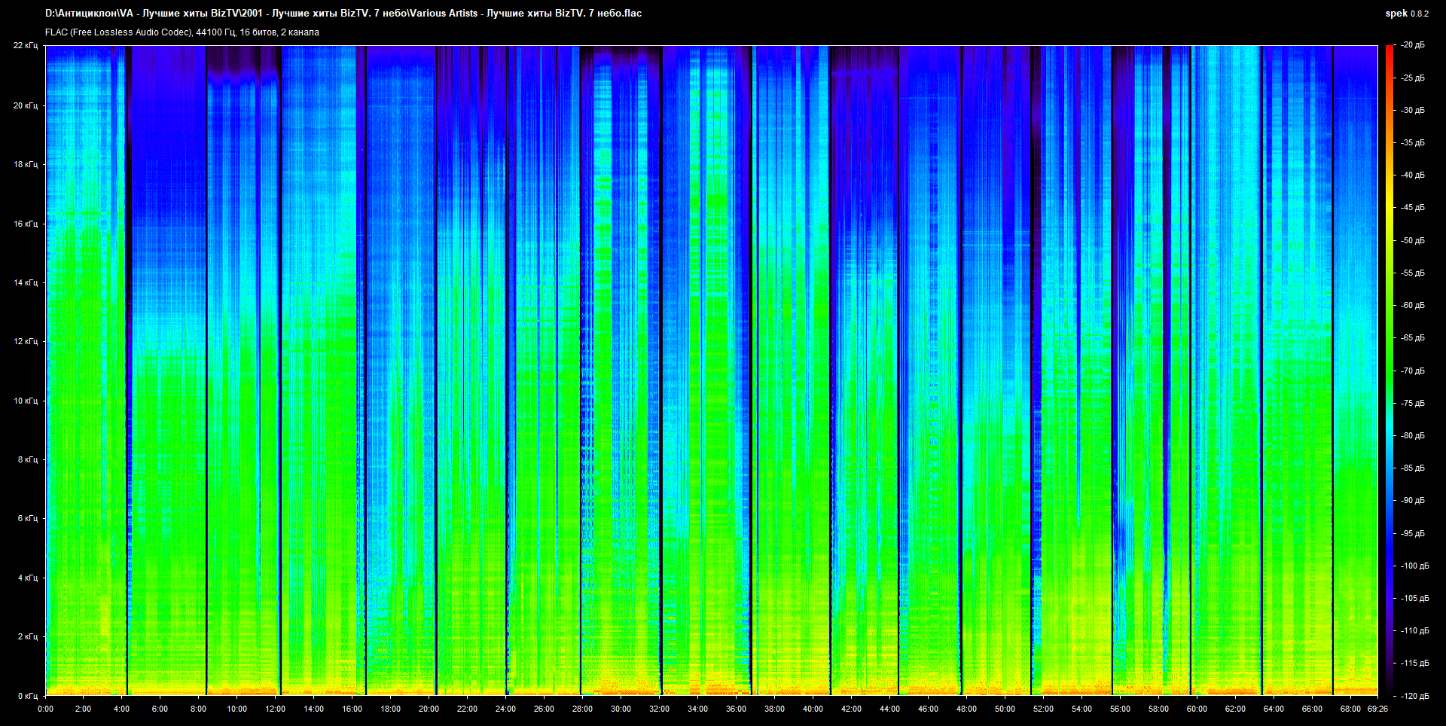Click the file path title at top

(x=343, y=13)
